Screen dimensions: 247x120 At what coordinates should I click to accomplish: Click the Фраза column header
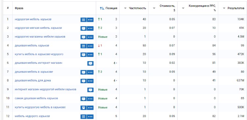[19, 8]
